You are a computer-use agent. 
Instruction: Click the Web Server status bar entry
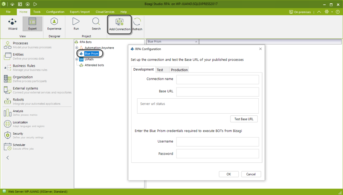pyautogui.click(x=38, y=192)
